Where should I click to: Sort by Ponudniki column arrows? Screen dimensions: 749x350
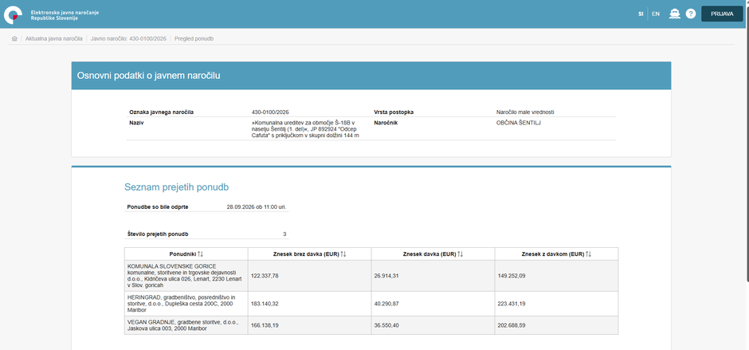pos(200,254)
